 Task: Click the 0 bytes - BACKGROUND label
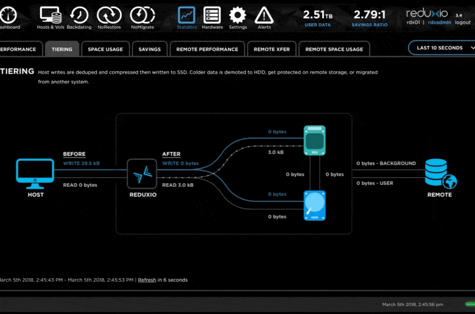coord(386,163)
